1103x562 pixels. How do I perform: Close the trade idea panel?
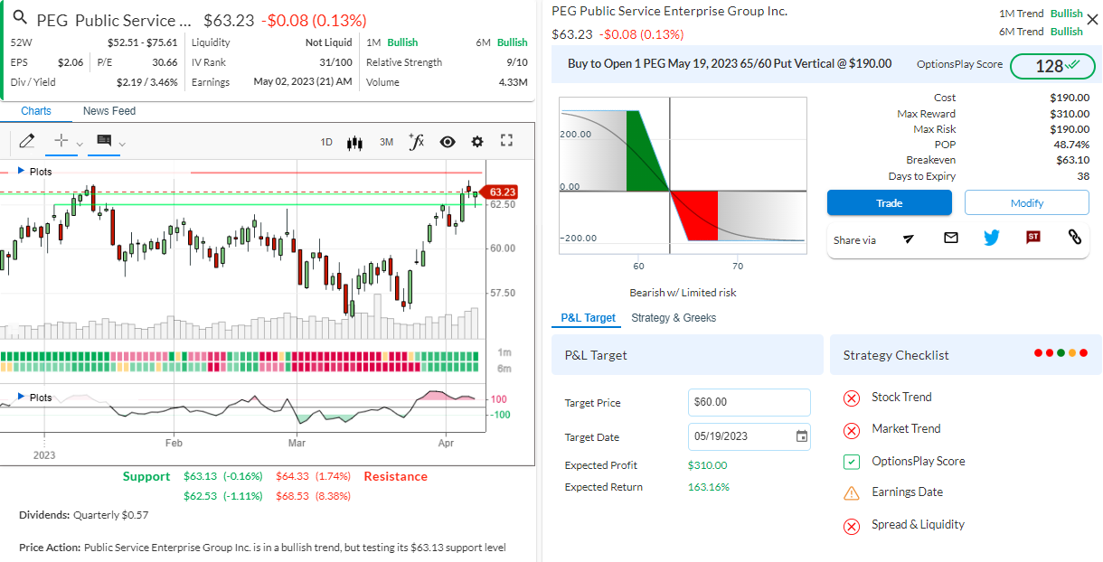point(1092,19)
